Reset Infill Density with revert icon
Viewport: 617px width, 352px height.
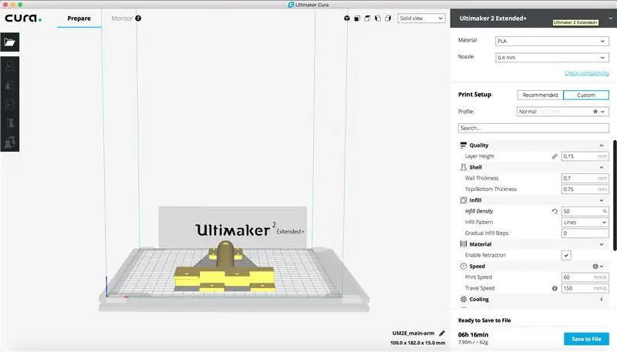click(555, 211)
